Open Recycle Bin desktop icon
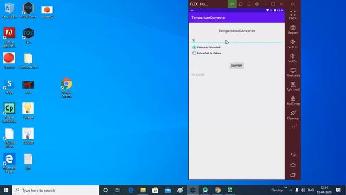346x195 pixels. click(9, 10)
